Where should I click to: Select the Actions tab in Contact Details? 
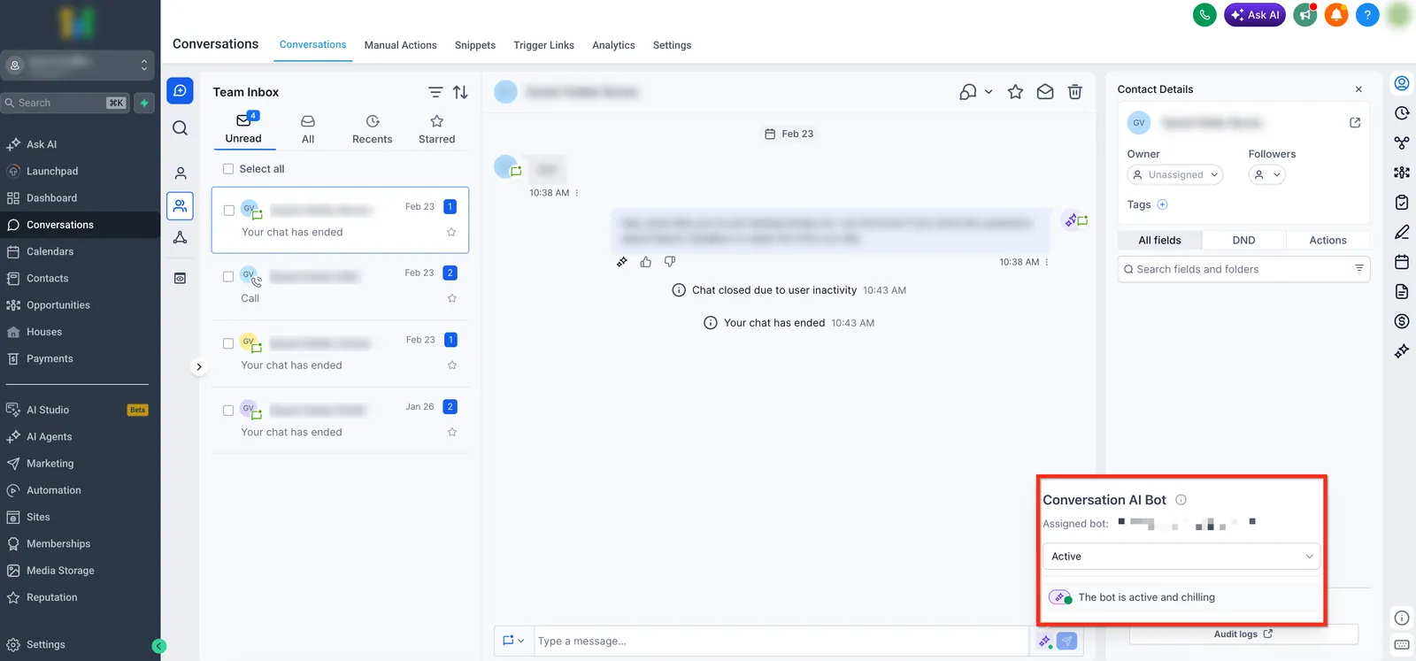pyautogui.click(x=1327, y=240)
